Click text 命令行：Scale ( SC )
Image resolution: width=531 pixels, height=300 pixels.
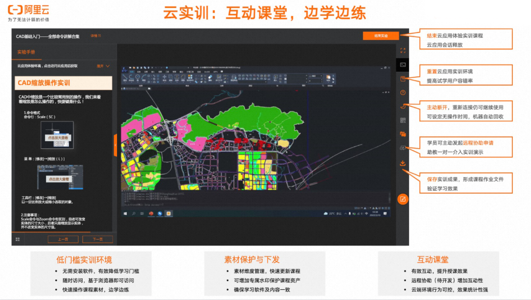[40, 117]
